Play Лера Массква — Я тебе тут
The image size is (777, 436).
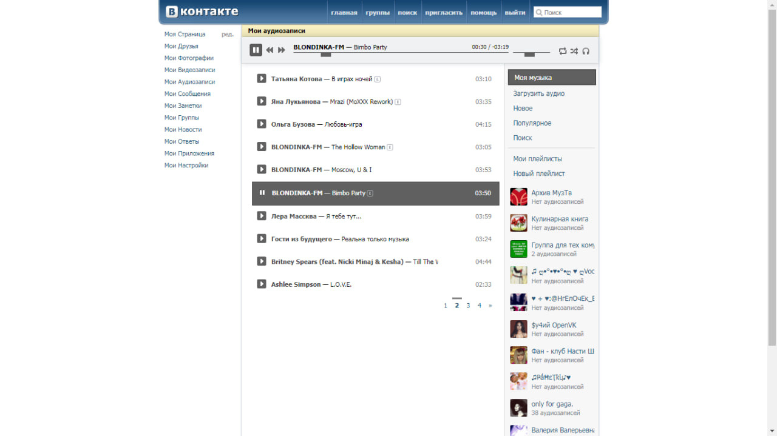click(x=262, y=216)
